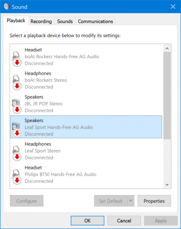Click the boAt Rockerz Stereo headphones icon

(16, 82)
